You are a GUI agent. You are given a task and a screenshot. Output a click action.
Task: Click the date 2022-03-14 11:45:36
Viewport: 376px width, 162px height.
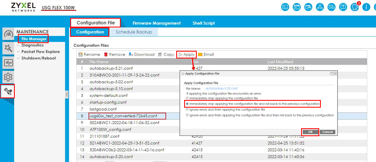(x=286, y=157)
